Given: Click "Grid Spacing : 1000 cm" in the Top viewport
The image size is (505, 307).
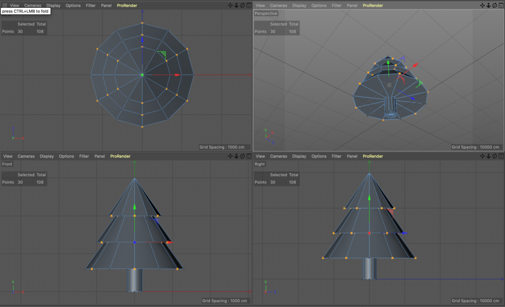Looking at the screenshot, I should click(x=222, y=147).
